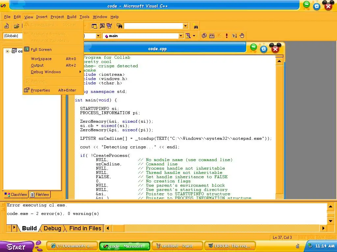Click the output pane scroll up arrow
The width and height of the screenshot is (337, 252).
330,207
